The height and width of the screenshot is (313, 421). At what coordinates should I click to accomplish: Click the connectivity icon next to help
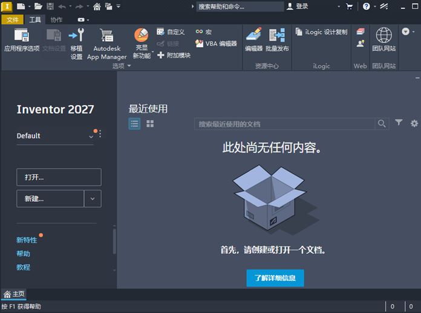point(384,6)
